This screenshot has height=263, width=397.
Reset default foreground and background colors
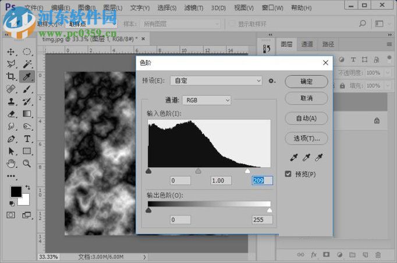(x=12, y=203)
